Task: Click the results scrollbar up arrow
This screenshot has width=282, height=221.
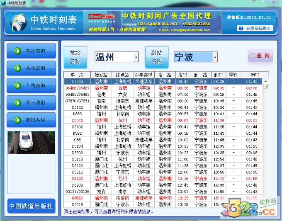Action: coord(265,81)
